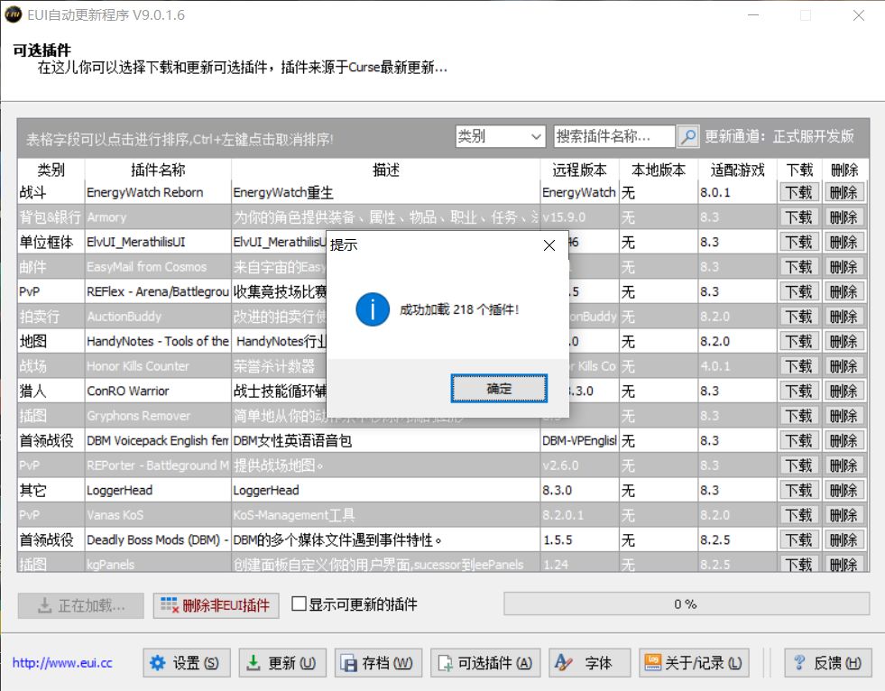Sort by the 插件名称 column header

[x=156, y=170]
